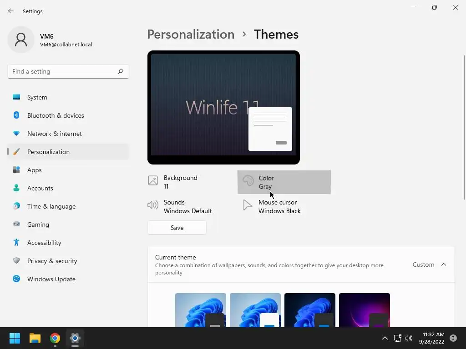The width and height of the screenshot is (466, 349).
Task: Open the Color Gray setting
Action: coord(284,182)
